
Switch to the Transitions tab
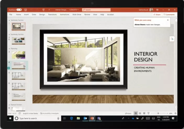tap(52, 14)
